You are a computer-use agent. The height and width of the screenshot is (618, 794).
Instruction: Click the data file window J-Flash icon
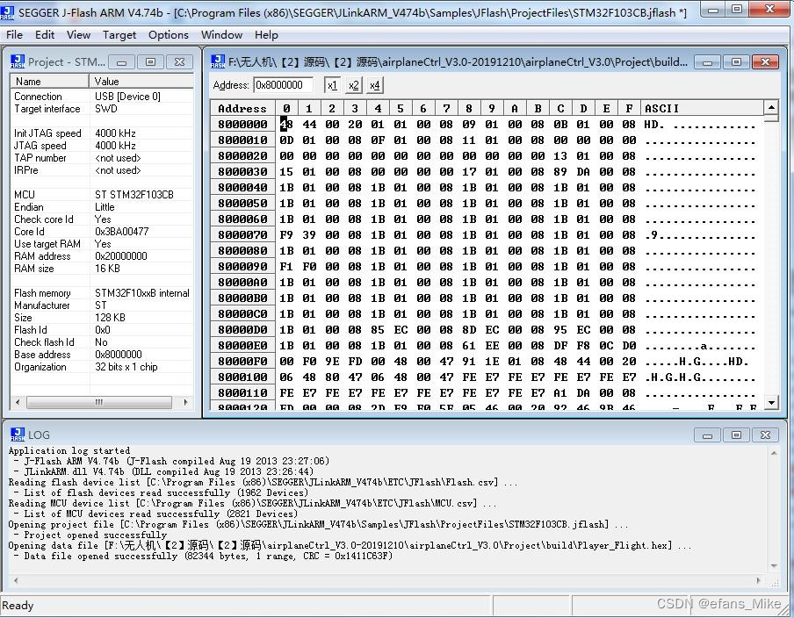[218, 61]
